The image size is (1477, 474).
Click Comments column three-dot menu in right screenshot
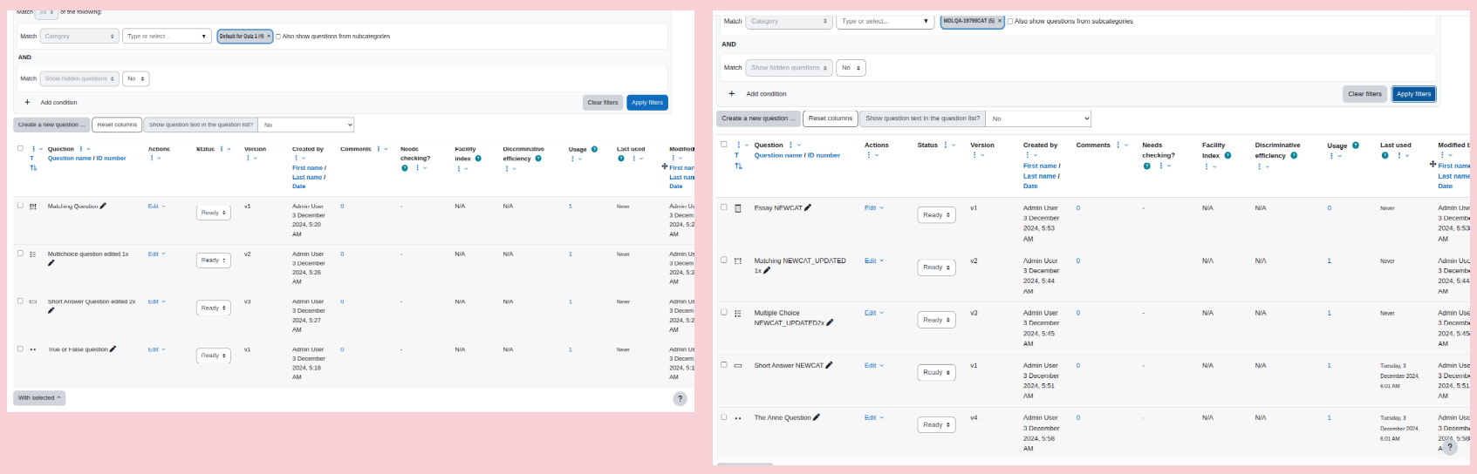pos(1118,145)
